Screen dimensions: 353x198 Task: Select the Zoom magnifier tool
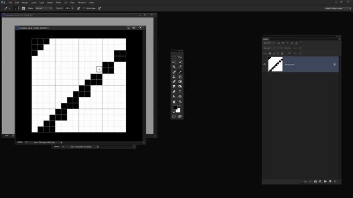pyautogui.click(x=180, y=102)
